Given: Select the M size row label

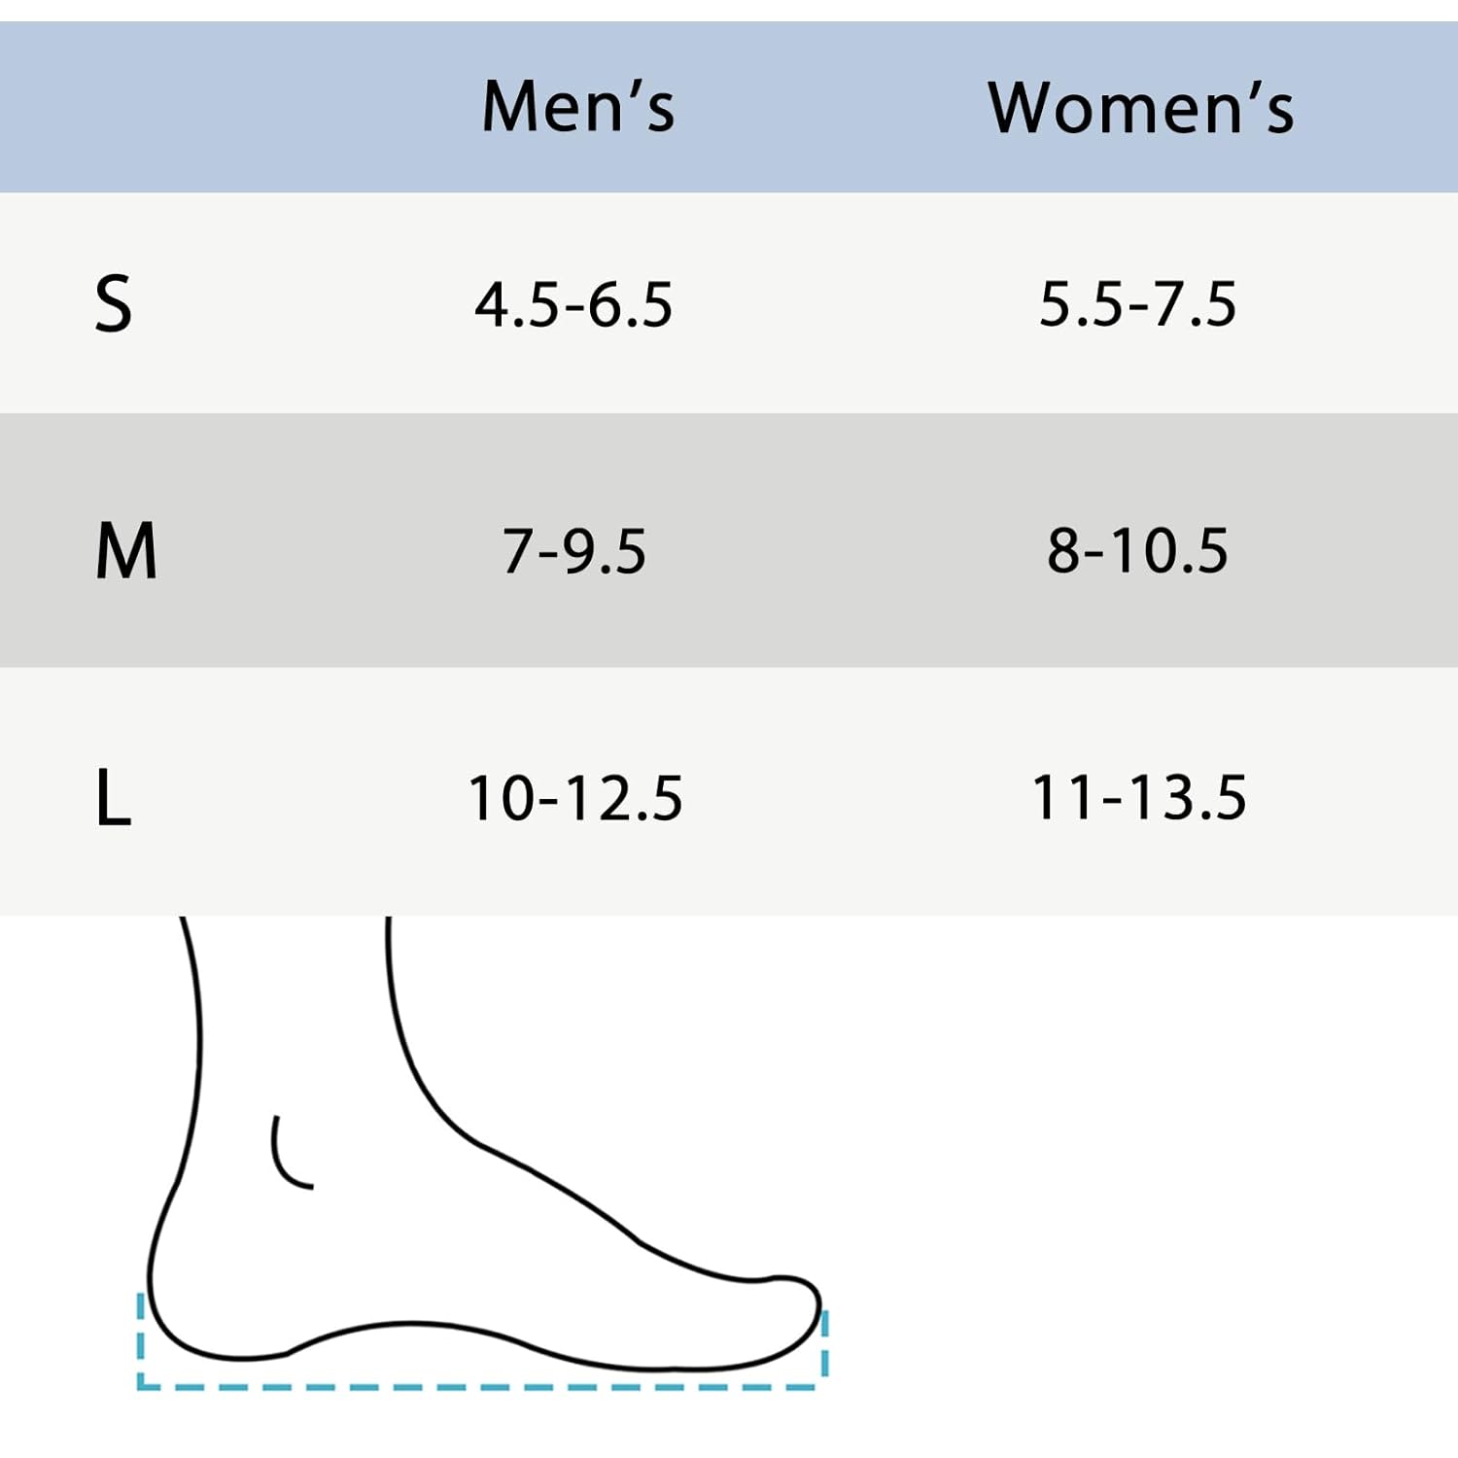Looking at the screenshot, I should tap(126, 550).
